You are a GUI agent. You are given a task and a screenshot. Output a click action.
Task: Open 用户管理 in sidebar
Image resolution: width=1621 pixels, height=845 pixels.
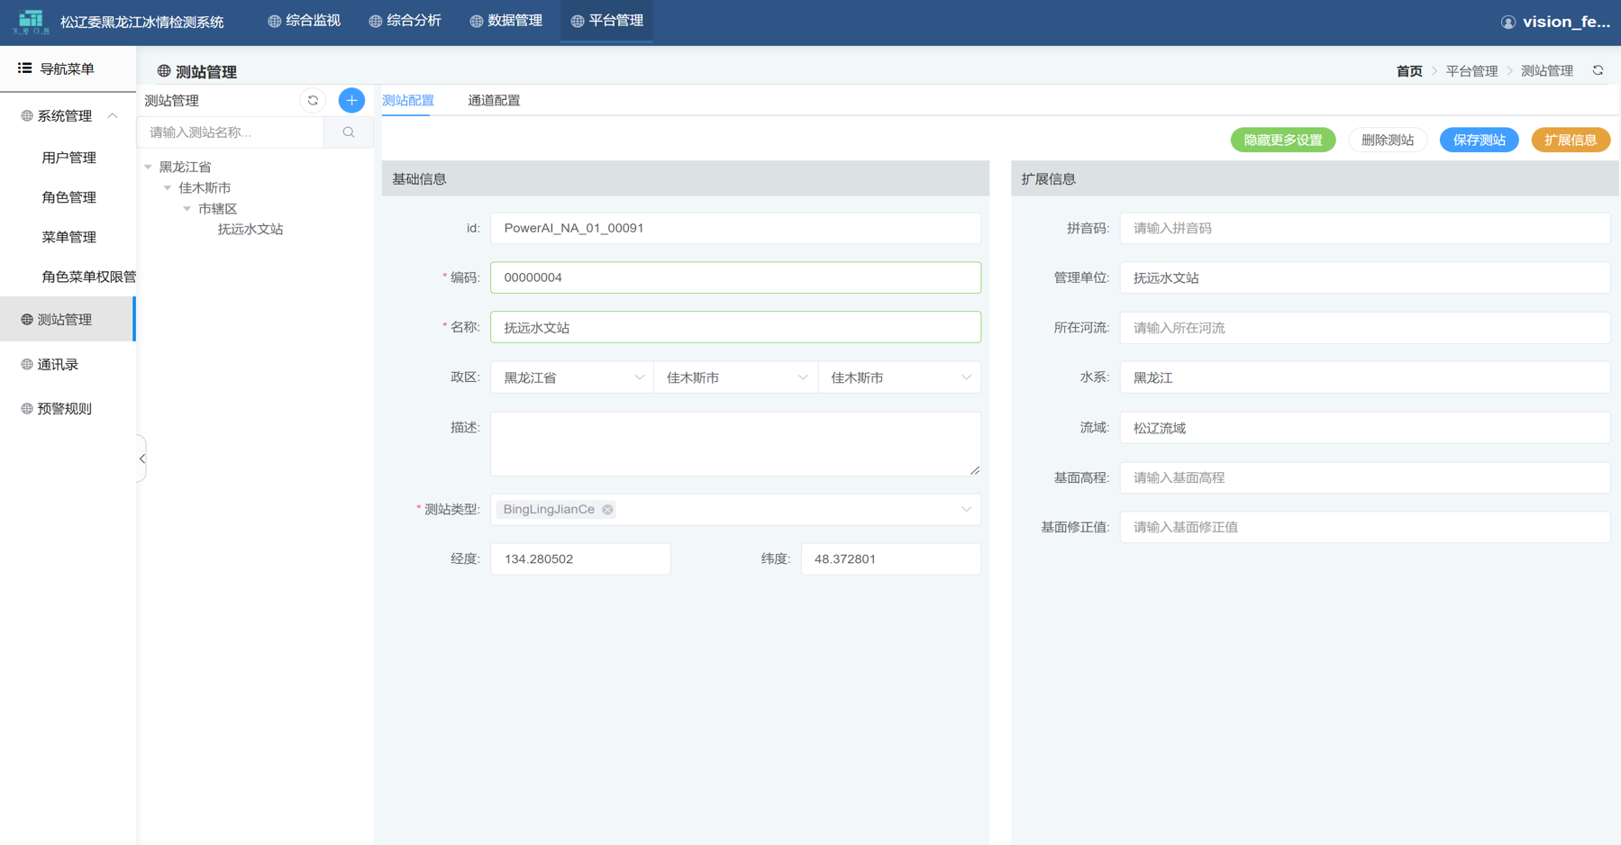click(68, 158)
